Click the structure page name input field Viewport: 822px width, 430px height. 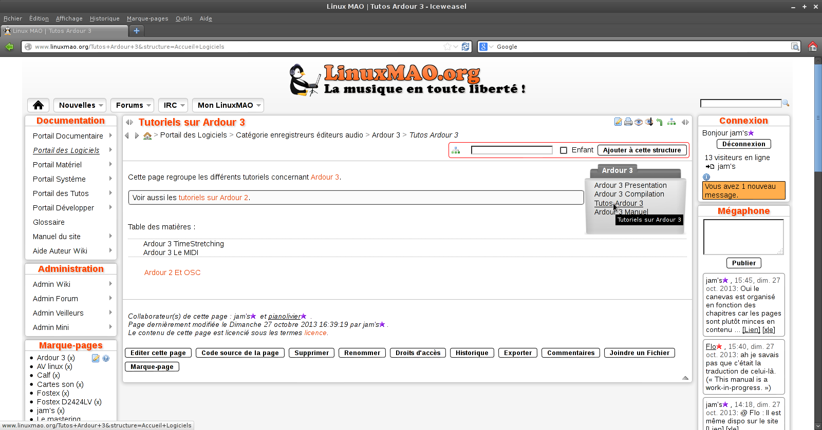pyautogui.click(x=512, y=150)
